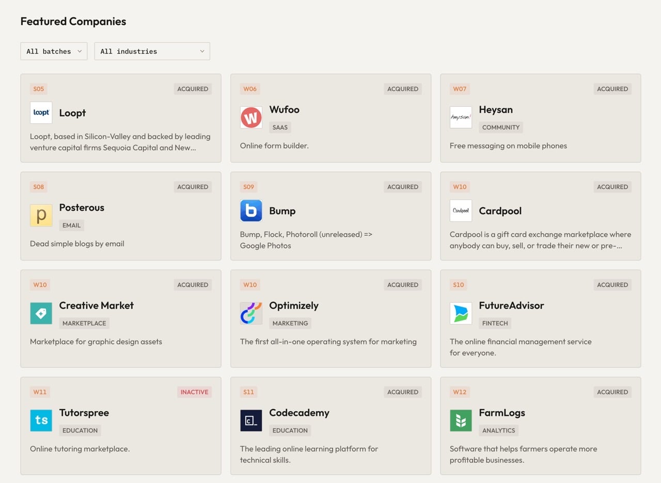661x483 pixels.
Task: Click the colorful Optimizely logo
Action: click(x=251, y=313)
